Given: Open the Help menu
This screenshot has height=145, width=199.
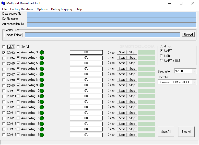Looking at the screenshot, I should click(x=79, y=9).
